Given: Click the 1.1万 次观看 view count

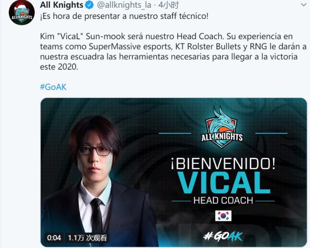Looking at the screenshot, I should pos(87,238).
